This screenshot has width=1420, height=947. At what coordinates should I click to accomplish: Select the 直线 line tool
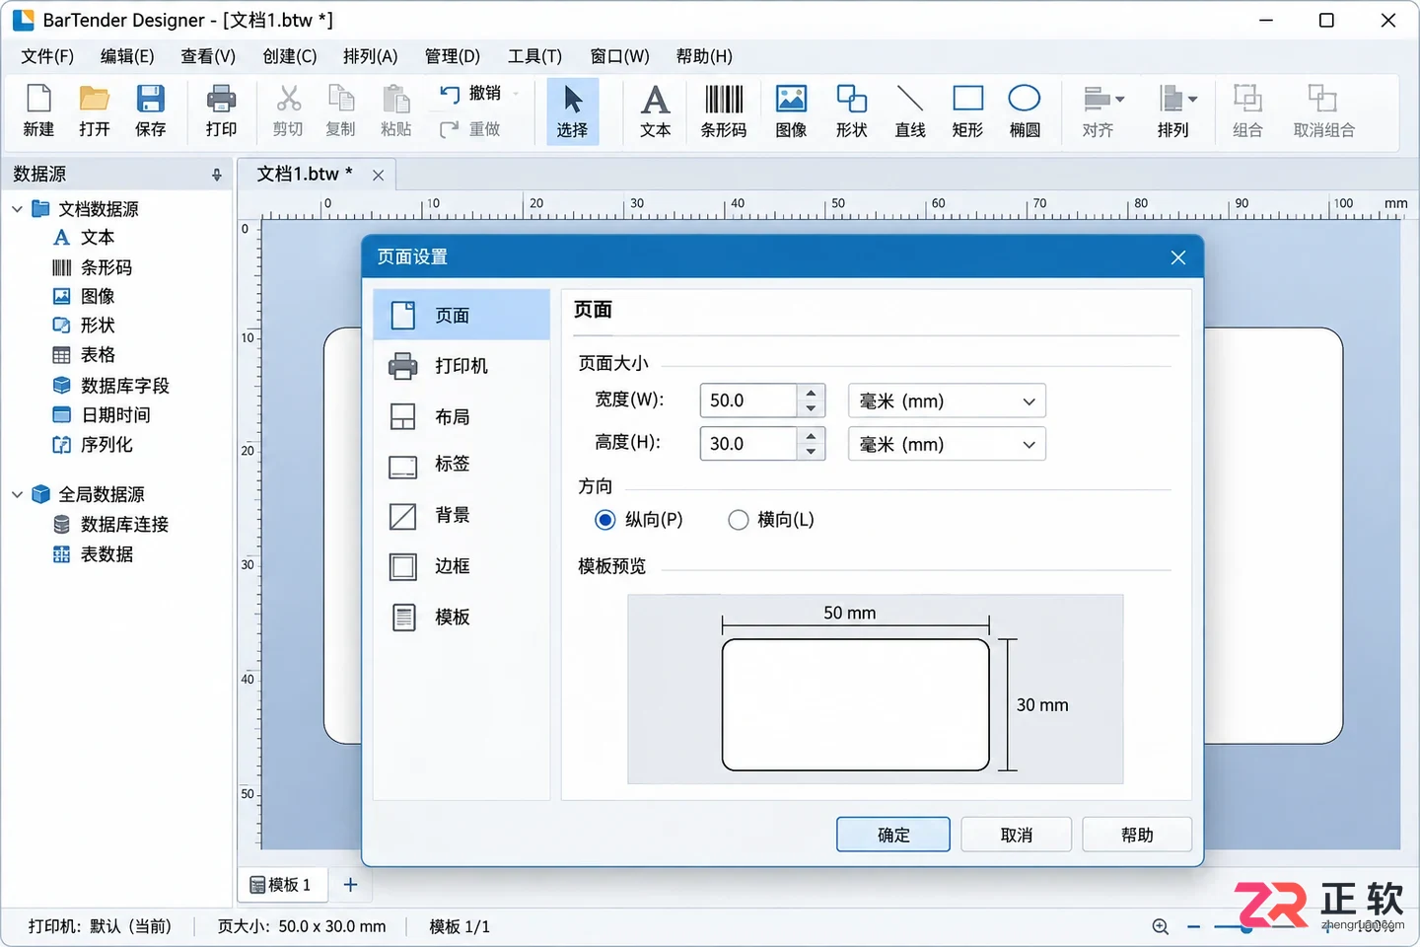[909, 111]
